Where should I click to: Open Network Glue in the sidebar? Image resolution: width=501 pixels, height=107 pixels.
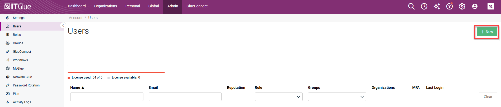(22, 77)
